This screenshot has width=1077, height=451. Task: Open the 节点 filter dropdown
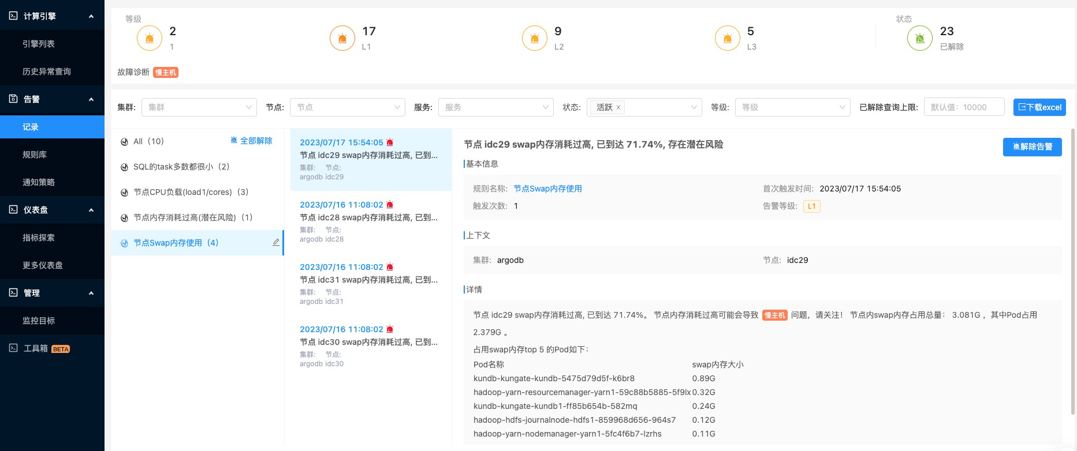[x=347, y=107]
